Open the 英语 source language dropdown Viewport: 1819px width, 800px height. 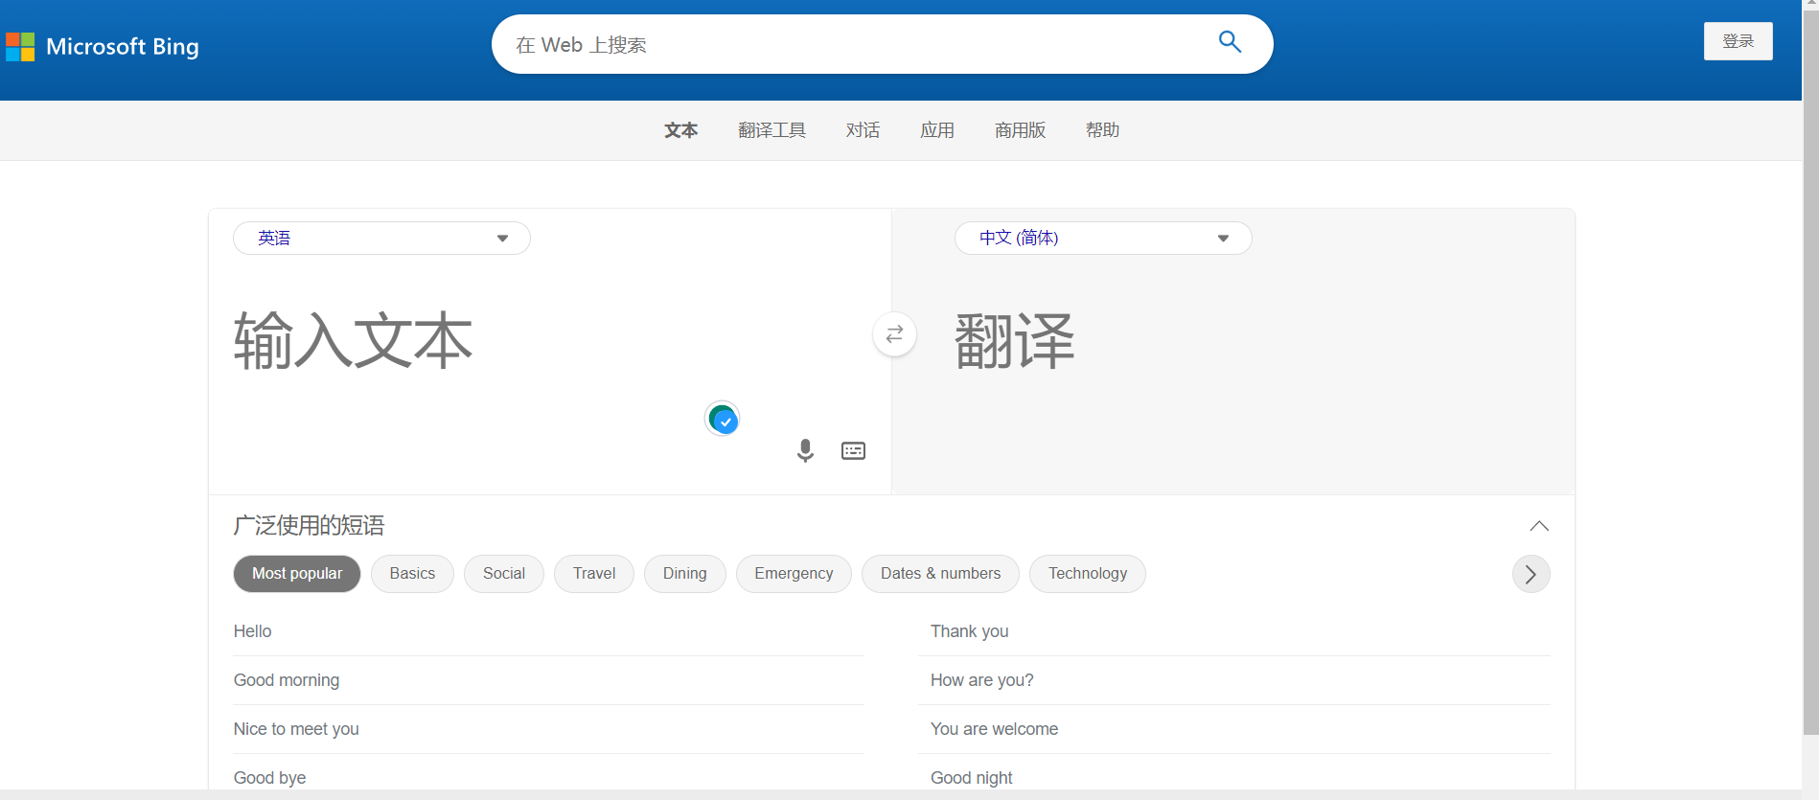pos(381,239)
